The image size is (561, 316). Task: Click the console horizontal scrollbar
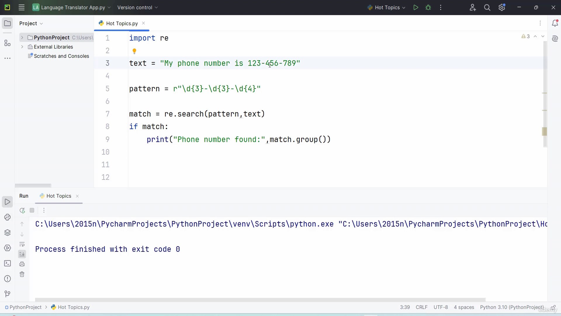[260, 300]
